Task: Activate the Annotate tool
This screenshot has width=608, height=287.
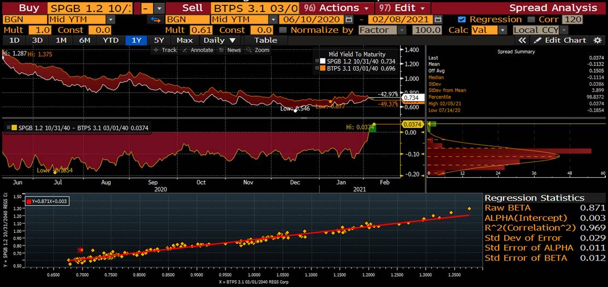Action: [x=198, y=50]
